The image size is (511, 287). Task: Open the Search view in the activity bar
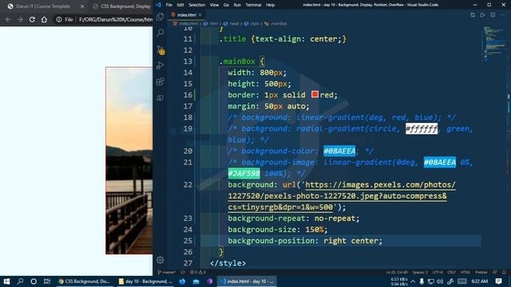pyautogui.click(x=160, y=33)
